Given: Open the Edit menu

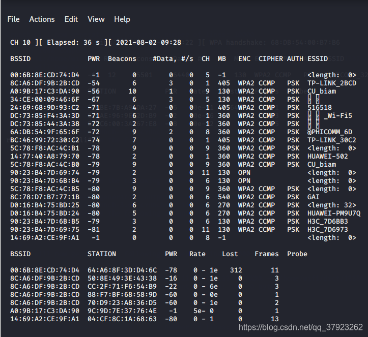Looking at the screenshot, I should pos(71,19).
